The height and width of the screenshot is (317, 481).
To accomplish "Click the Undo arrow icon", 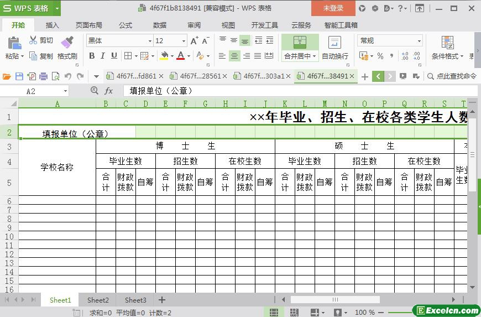I will pos(68,76).
